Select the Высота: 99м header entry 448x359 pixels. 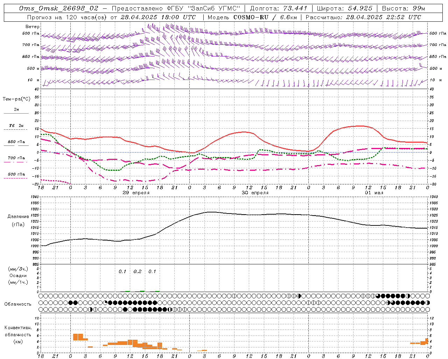[x=404, y=8]
